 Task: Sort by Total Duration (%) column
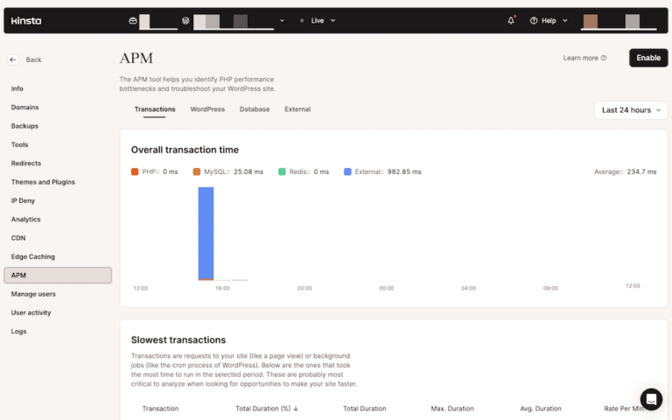(267, 409)
